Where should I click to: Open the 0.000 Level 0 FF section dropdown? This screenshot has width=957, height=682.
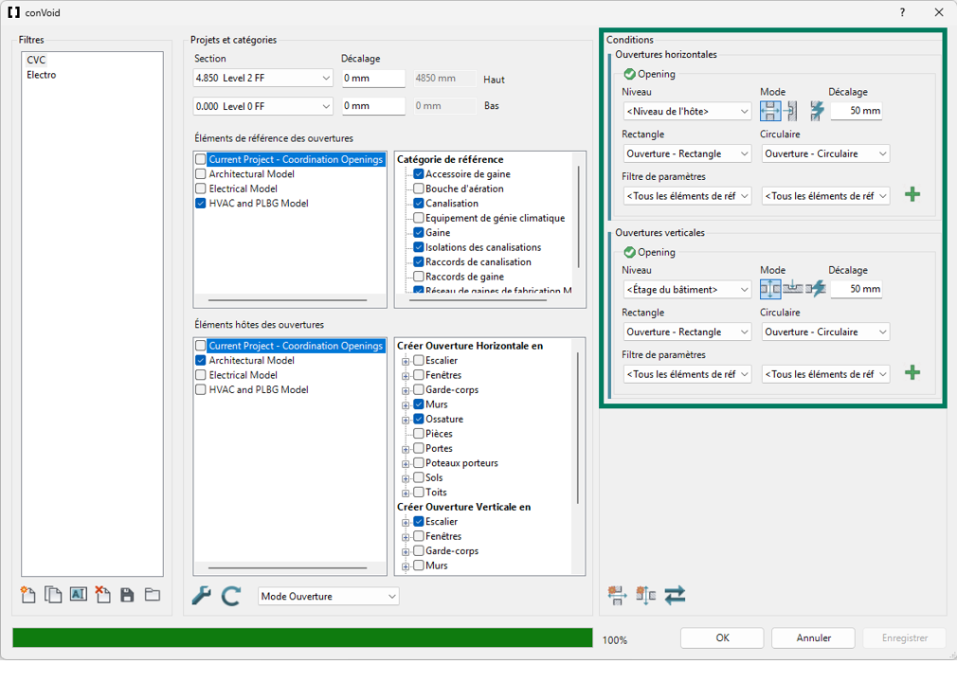coord(262,106)
